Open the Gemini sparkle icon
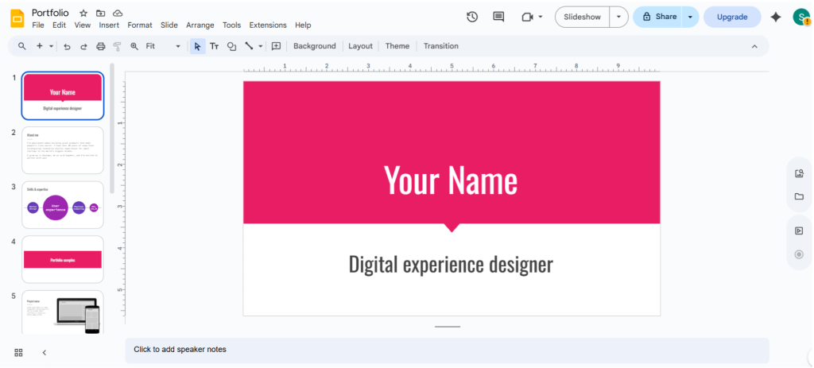This screenshot has width=814, height=368. coord(776,17)
